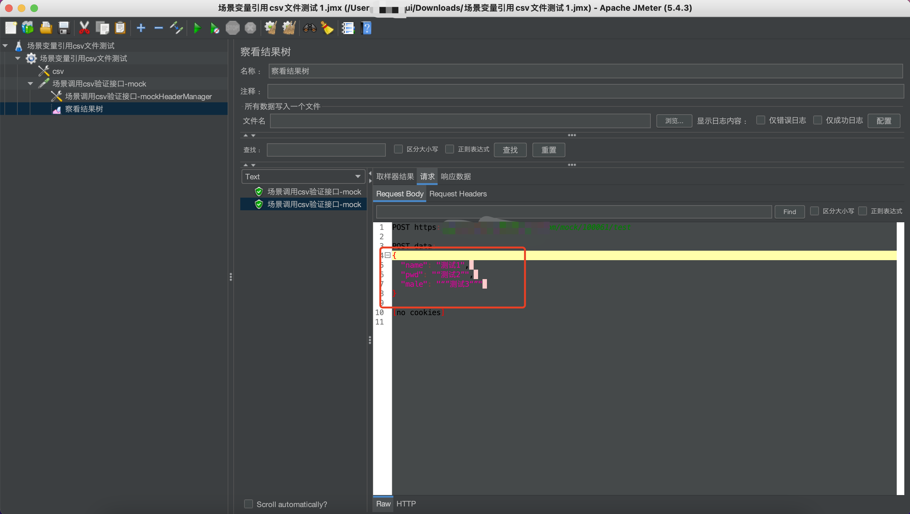Click the Open file folder icon
The height and width of the screenshot is (514, 910).
46,28
